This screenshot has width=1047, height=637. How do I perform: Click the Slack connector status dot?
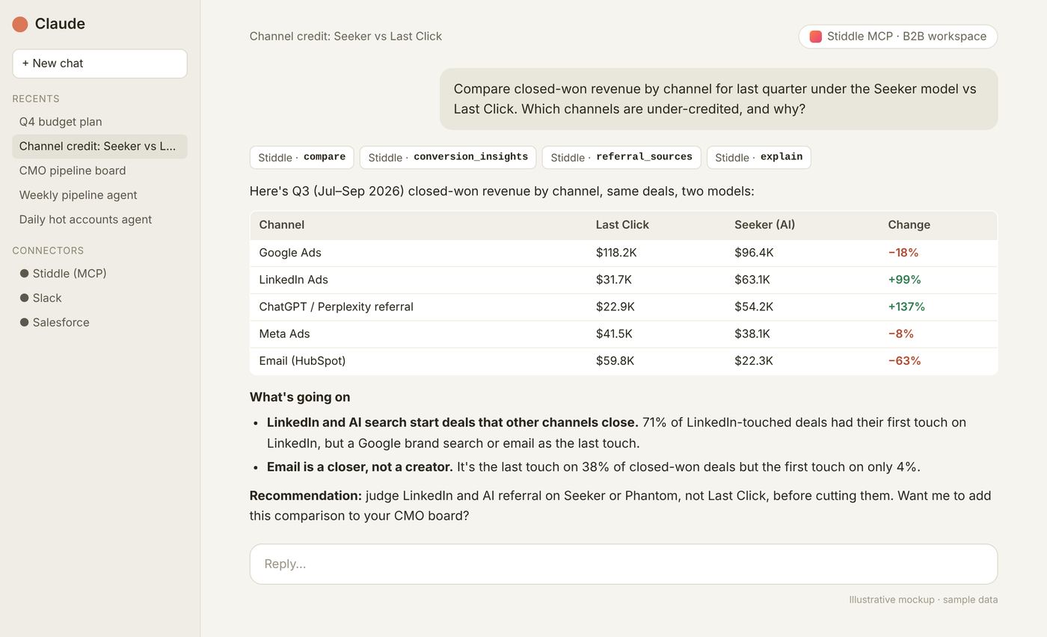24,298
